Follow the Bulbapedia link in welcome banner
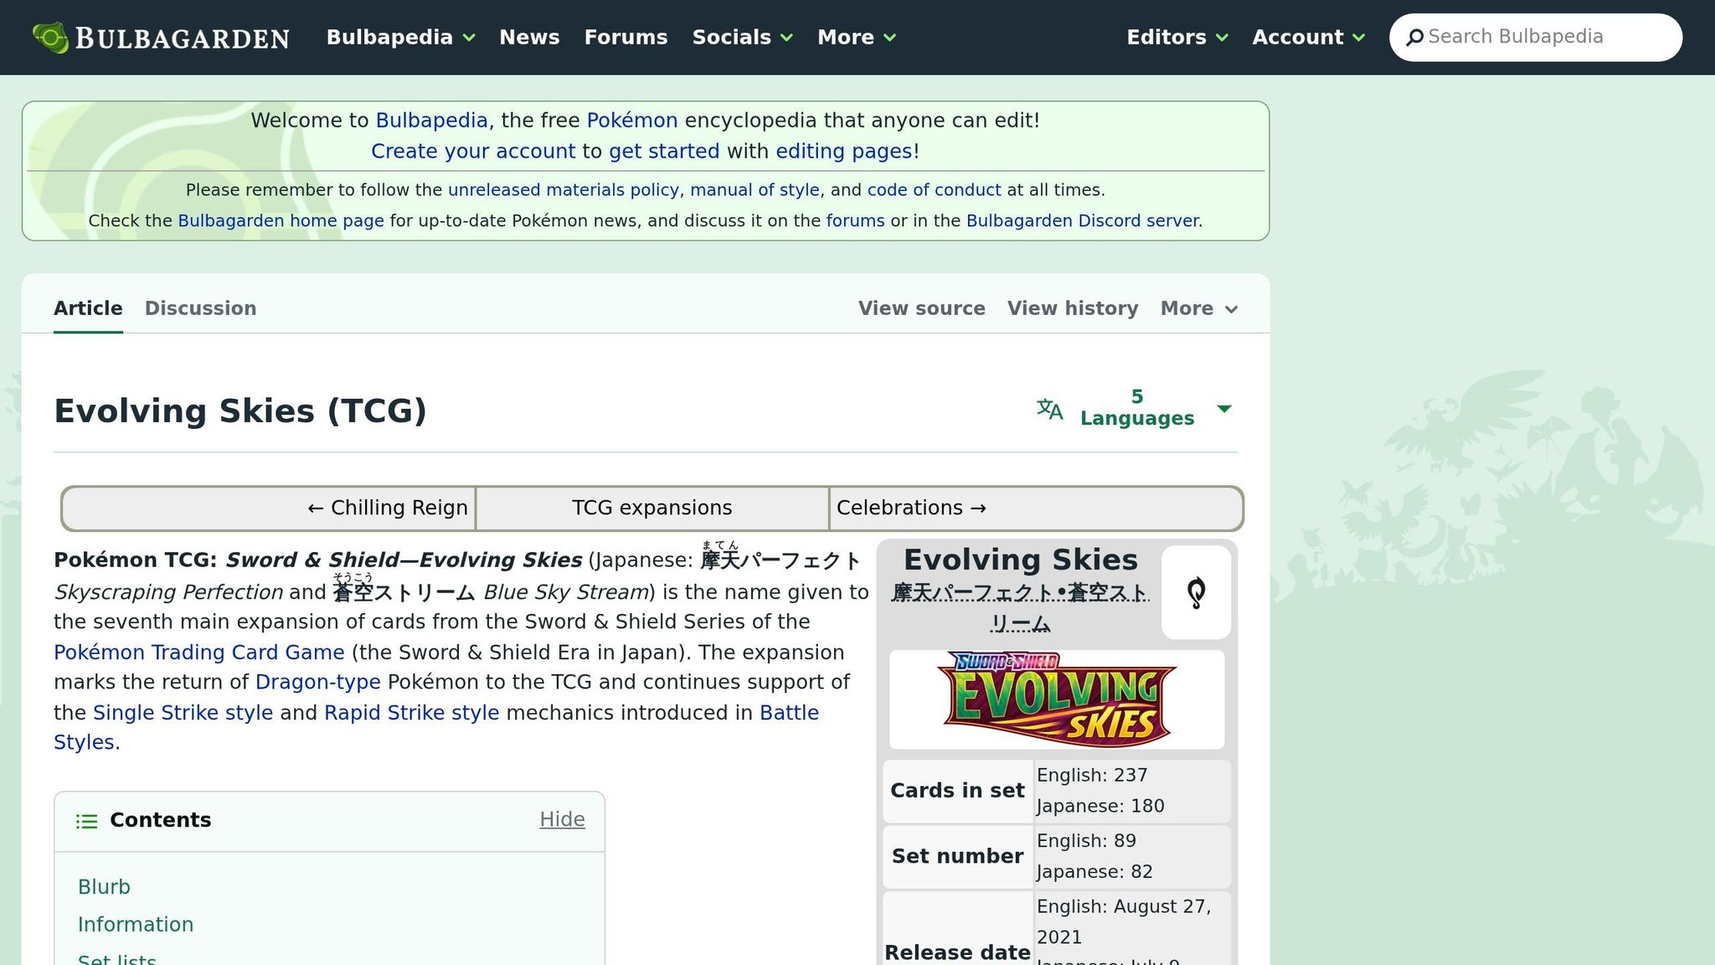The image size is (1715, 965). (431, 121)
